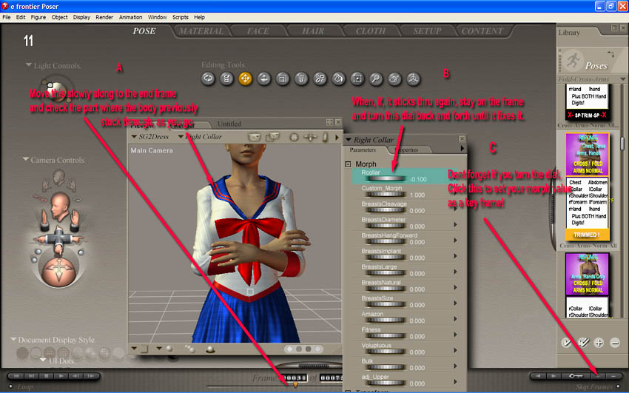Open the Right Collar parameters palette menu
Viewport: 629px width, 393px height.
(x=462, y=148)
